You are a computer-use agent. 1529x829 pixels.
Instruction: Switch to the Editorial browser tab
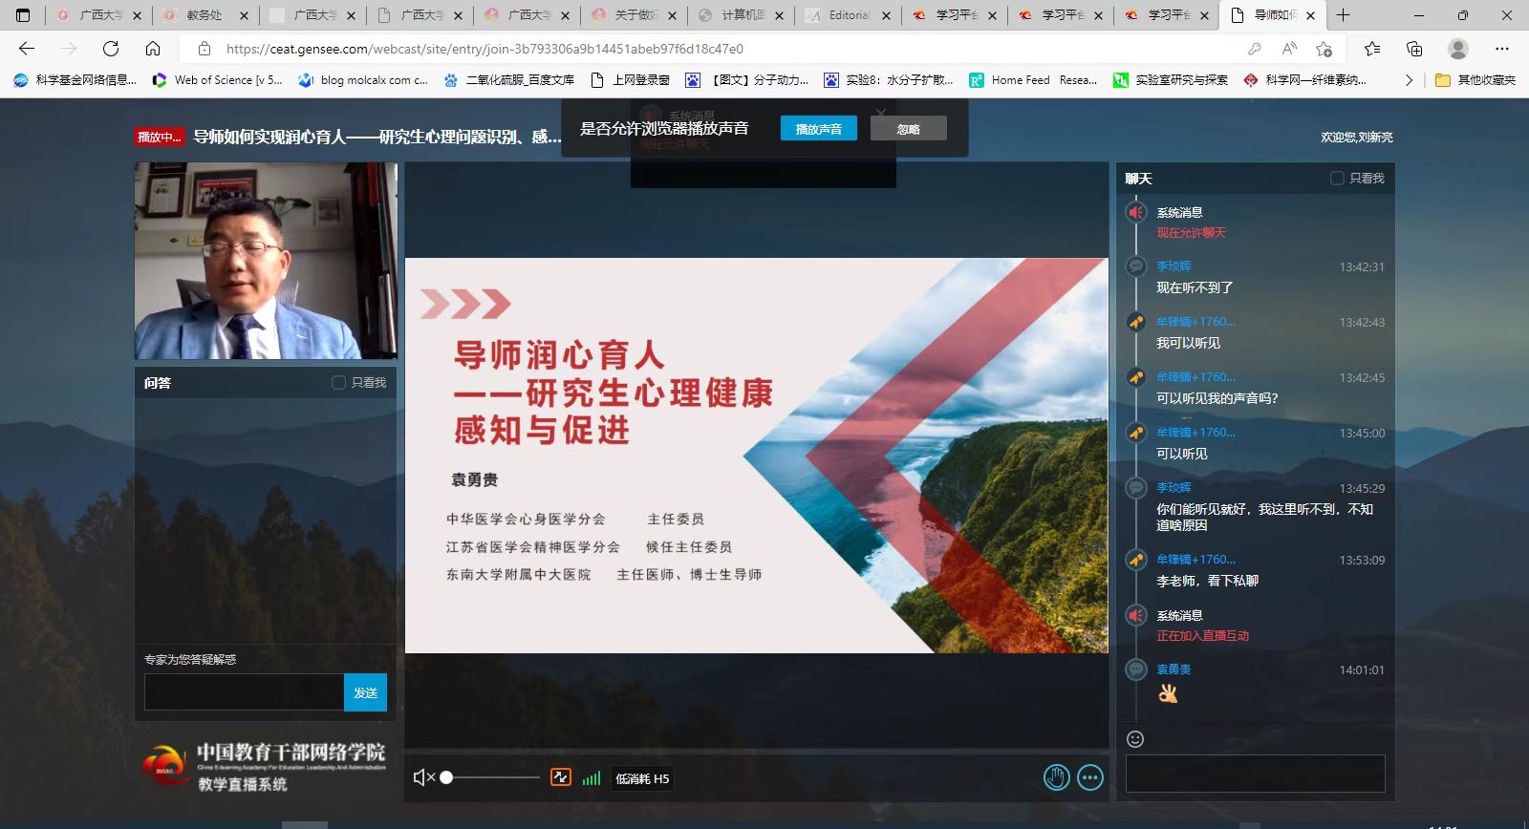point(848,15)
